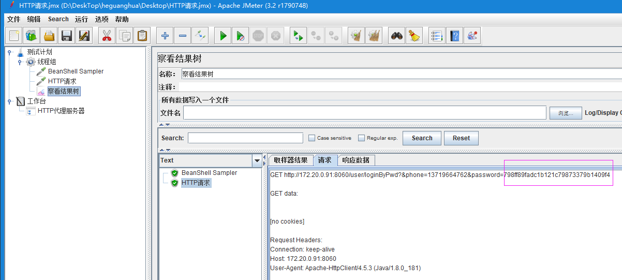Switch to the 响应数据 tab

(x=356, y=160)
